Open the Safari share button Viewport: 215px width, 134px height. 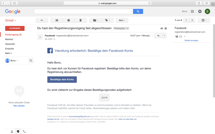199,3
